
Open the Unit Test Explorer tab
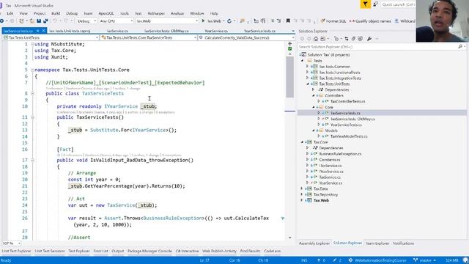pos(16,251)
